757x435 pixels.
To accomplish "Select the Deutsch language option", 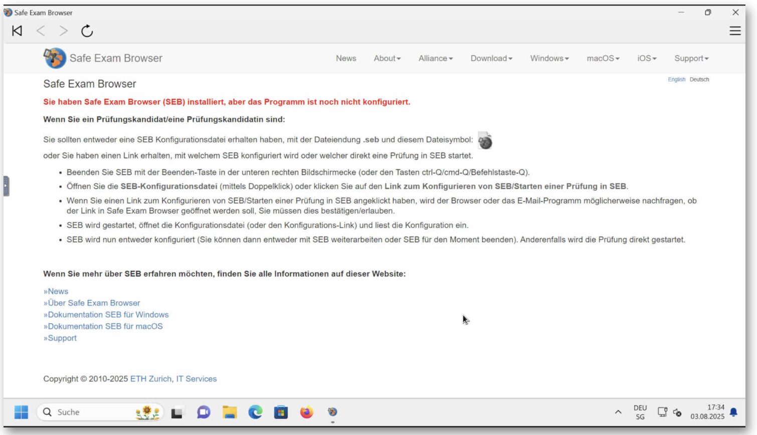I will 699,79.
